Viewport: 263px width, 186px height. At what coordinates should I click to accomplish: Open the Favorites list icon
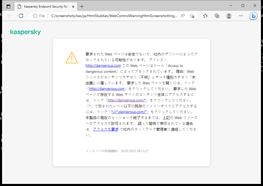[x=205, y=16]
